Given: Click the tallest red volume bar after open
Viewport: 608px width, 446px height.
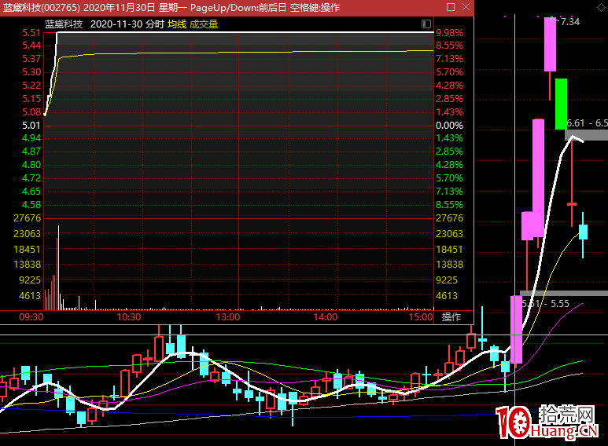Looking at the screenshot, I should click(x=57, y=267).
